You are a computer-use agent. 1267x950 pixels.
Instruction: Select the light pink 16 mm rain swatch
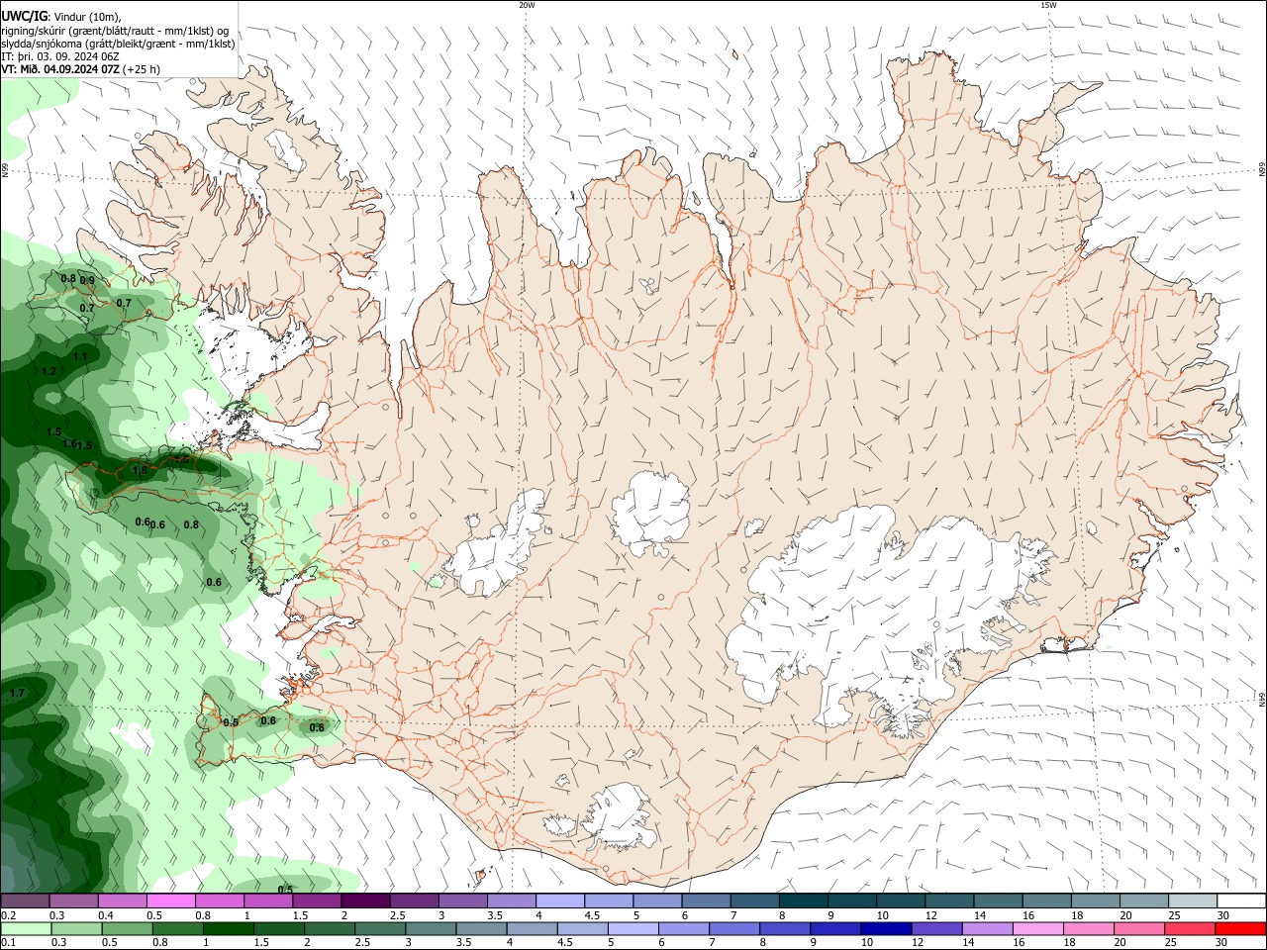tap(1037, 929)
